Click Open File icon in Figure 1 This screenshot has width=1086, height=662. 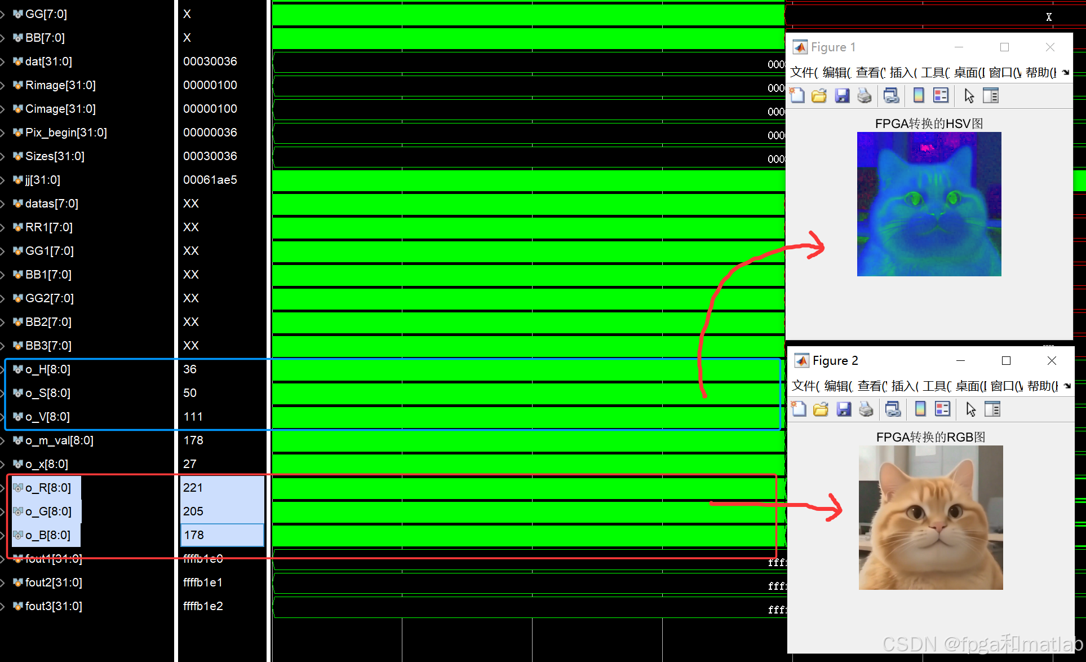click(819, 96)
